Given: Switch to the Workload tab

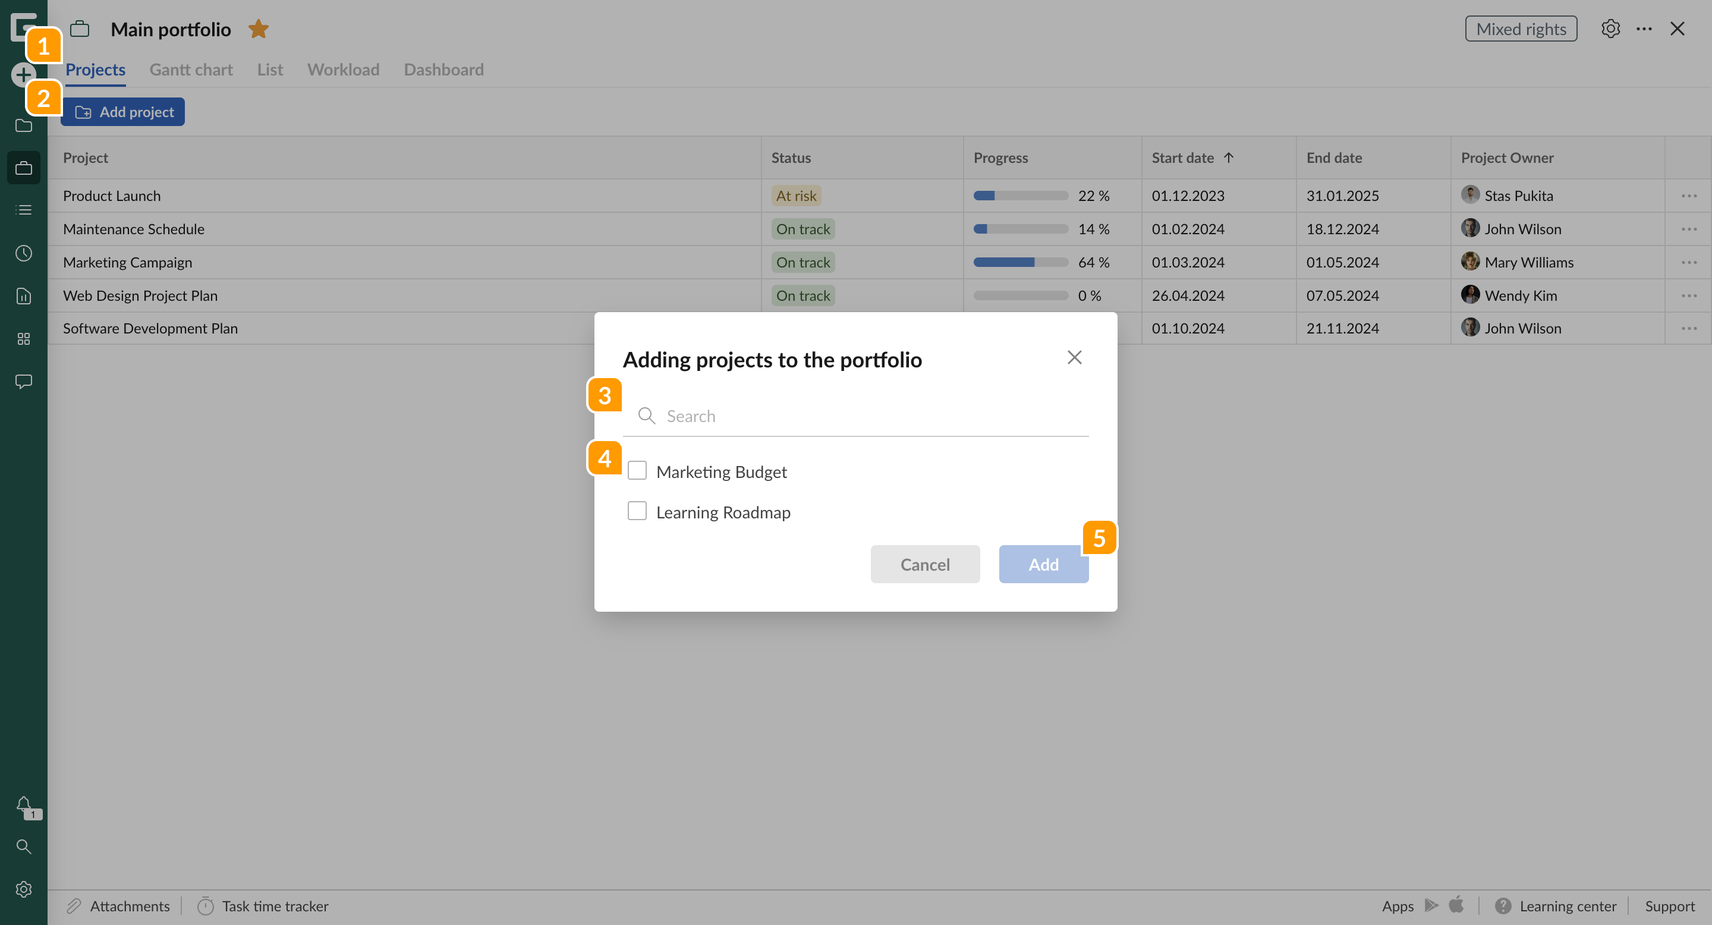Looking at the screenshot, I should (x=343, y=69).
